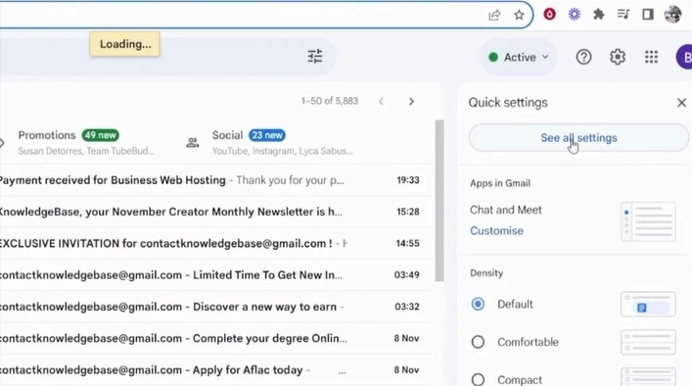Image resolution: width=692 pixels, height=386 pixels.
Task: Click the 1–50 of 5,883 counter
Action: (x=330, y=101)
